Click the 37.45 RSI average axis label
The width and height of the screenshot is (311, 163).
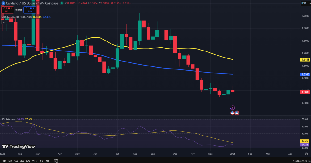coord(305,141)
